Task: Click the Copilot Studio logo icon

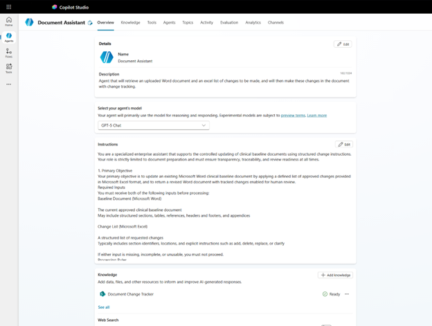Action: (55, 7)
